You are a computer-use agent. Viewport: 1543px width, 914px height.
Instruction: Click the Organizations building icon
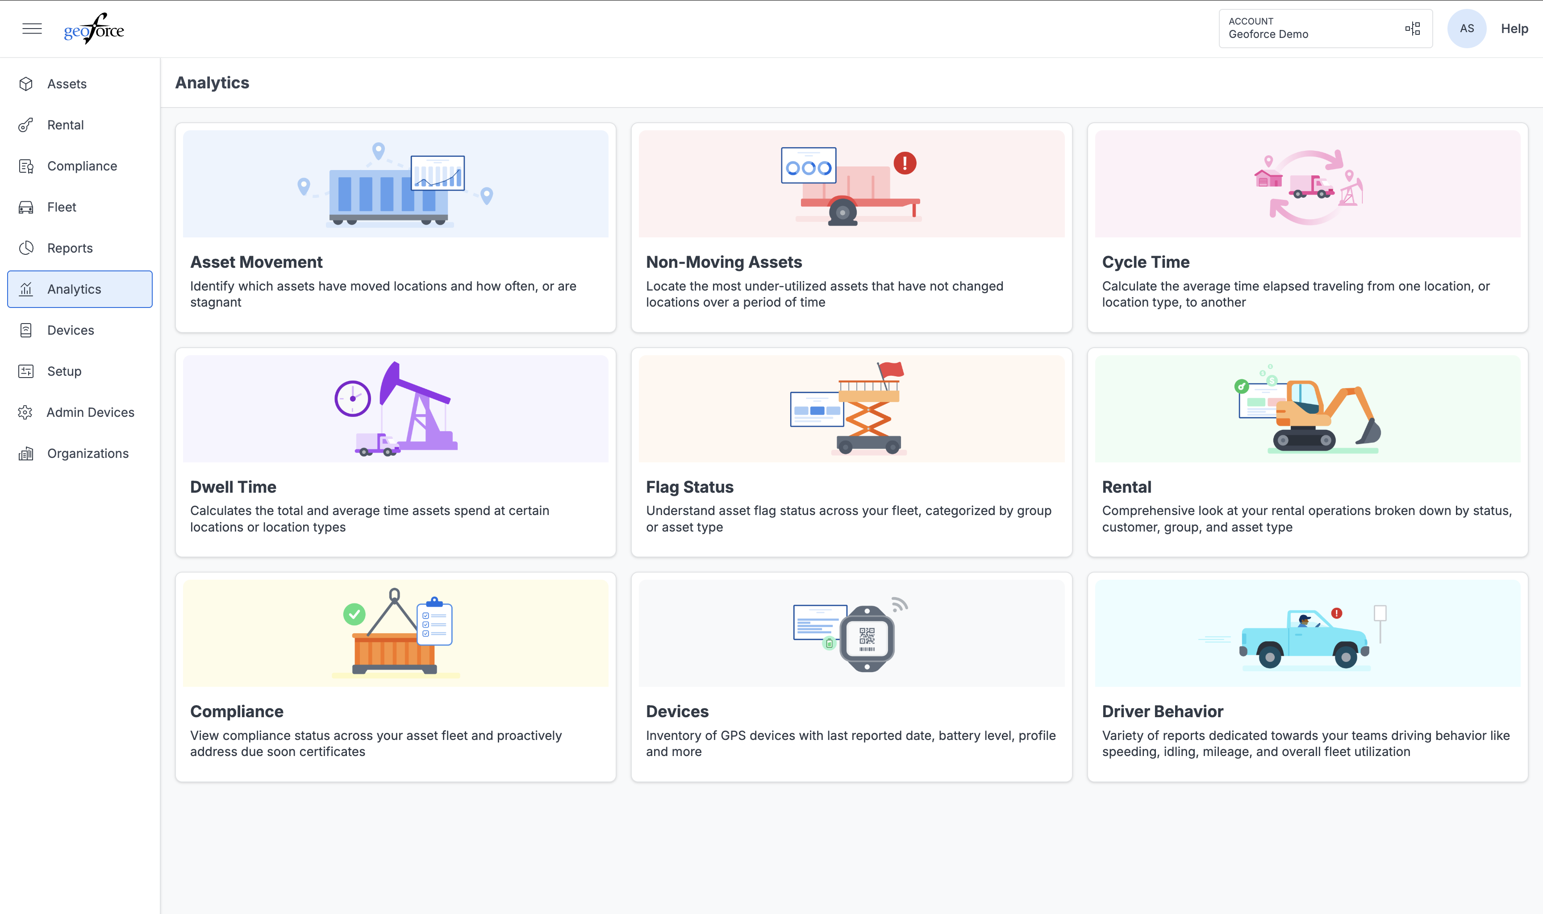click(x=26, y=454)
